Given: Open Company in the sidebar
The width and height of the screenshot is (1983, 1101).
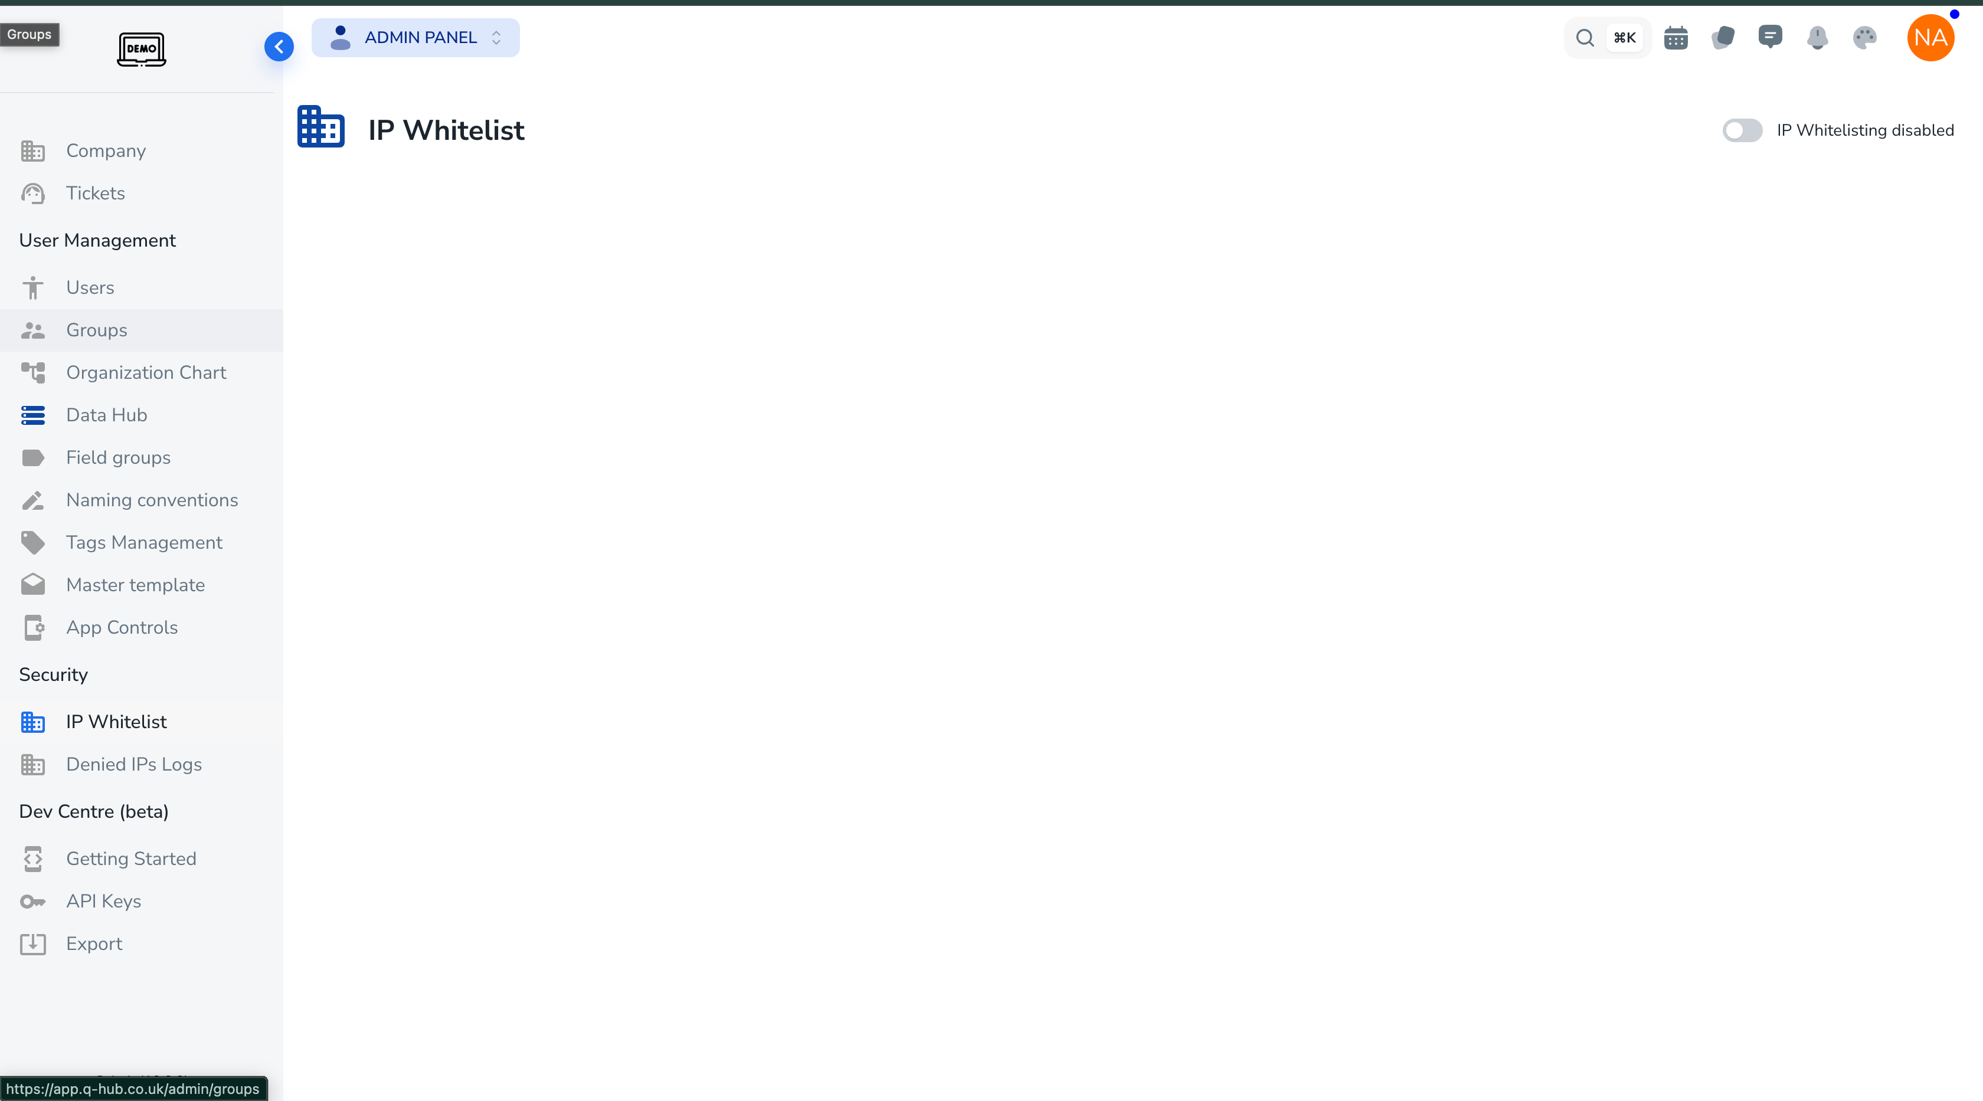Looking at the screenshot, I should coord(142,151).
